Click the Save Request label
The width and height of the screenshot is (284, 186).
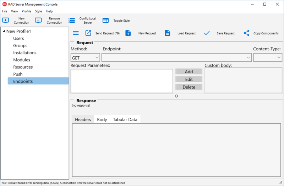[226, 33]
